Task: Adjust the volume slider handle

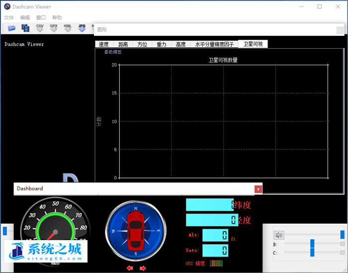Action: click(342, 235)
